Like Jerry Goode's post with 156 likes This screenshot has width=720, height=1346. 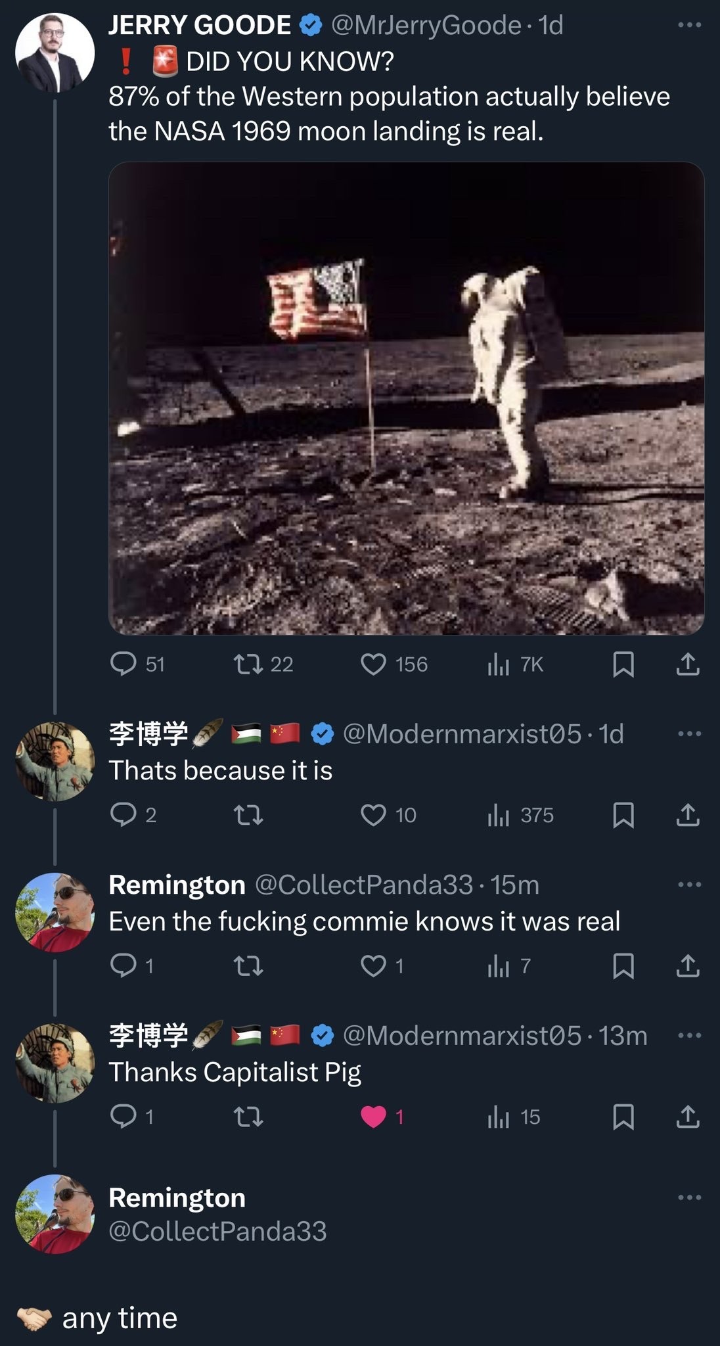(x=374, y=664)
